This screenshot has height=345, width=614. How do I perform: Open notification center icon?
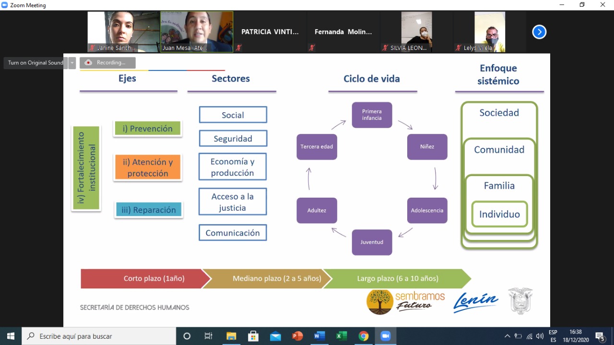pos(600,336)
